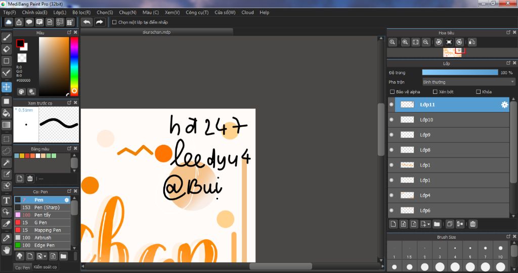518x273 pixels.
Task: Open settings gear on Lớp11 layer
Action: pos(504,104)
